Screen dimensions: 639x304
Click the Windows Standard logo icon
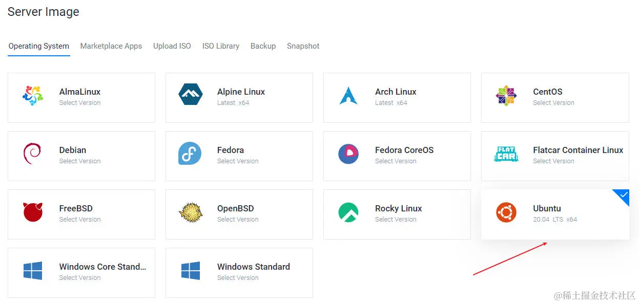coord(191,270)
